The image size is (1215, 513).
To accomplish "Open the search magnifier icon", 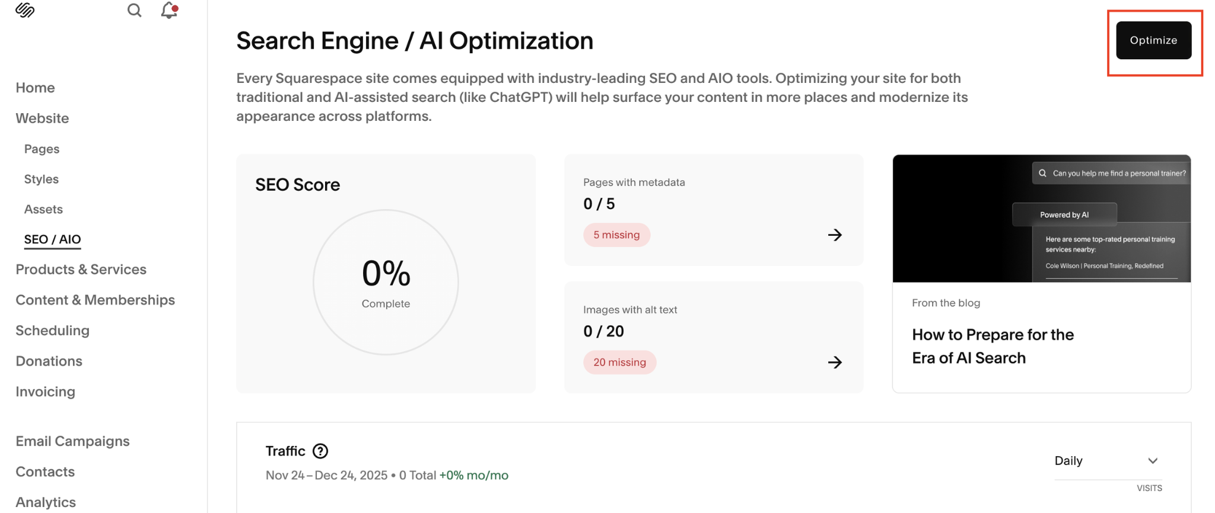I will click(x=135, y=10).
